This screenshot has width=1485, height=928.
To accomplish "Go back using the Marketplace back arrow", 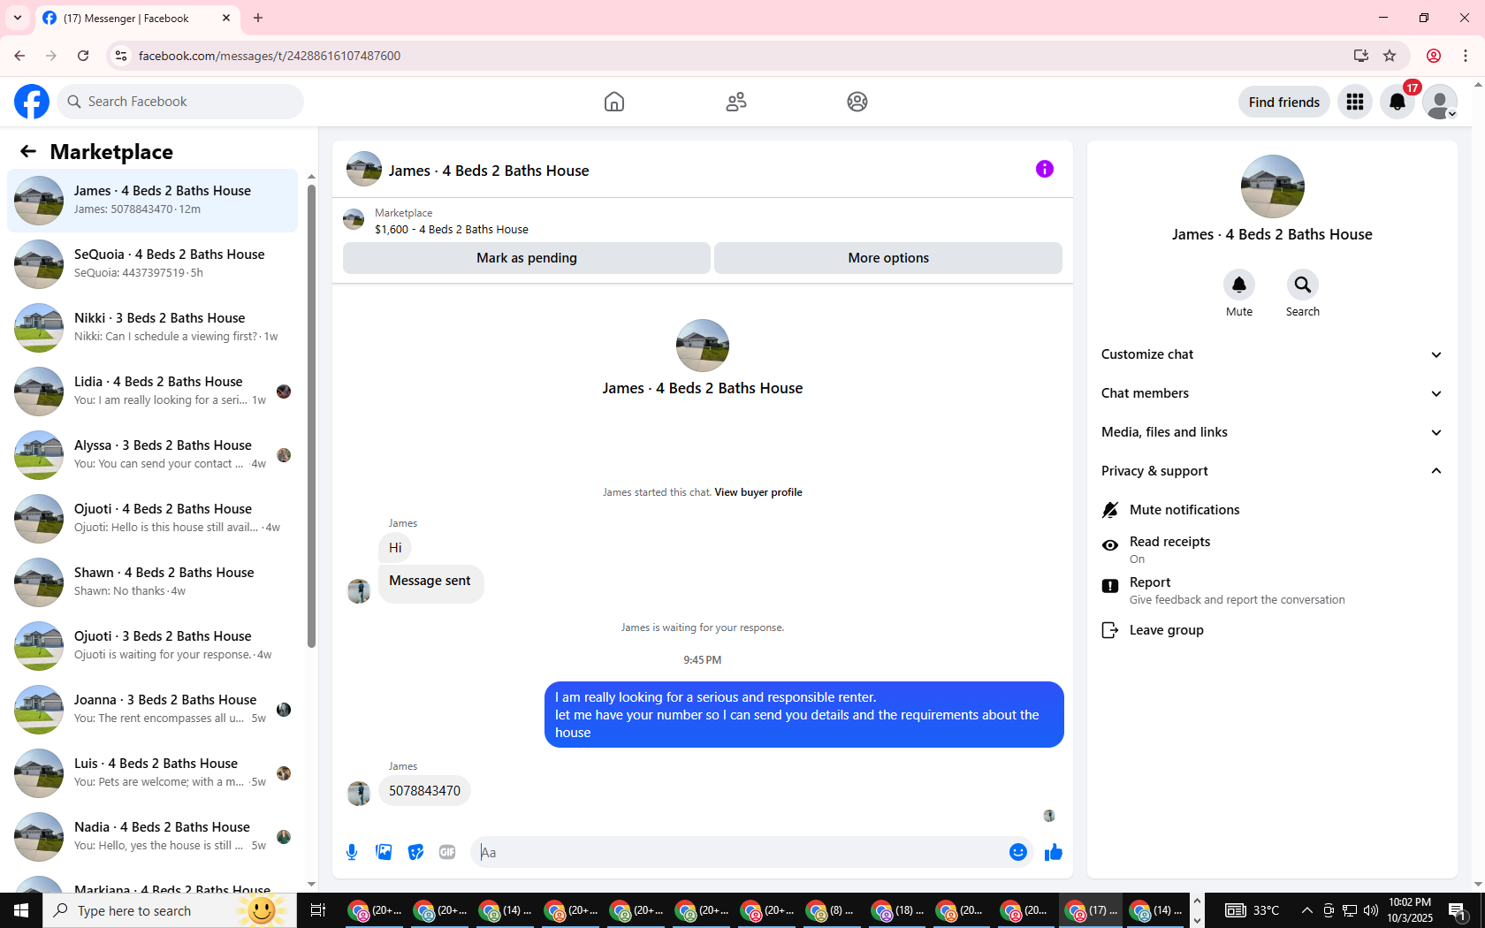I will coord(28,151).
